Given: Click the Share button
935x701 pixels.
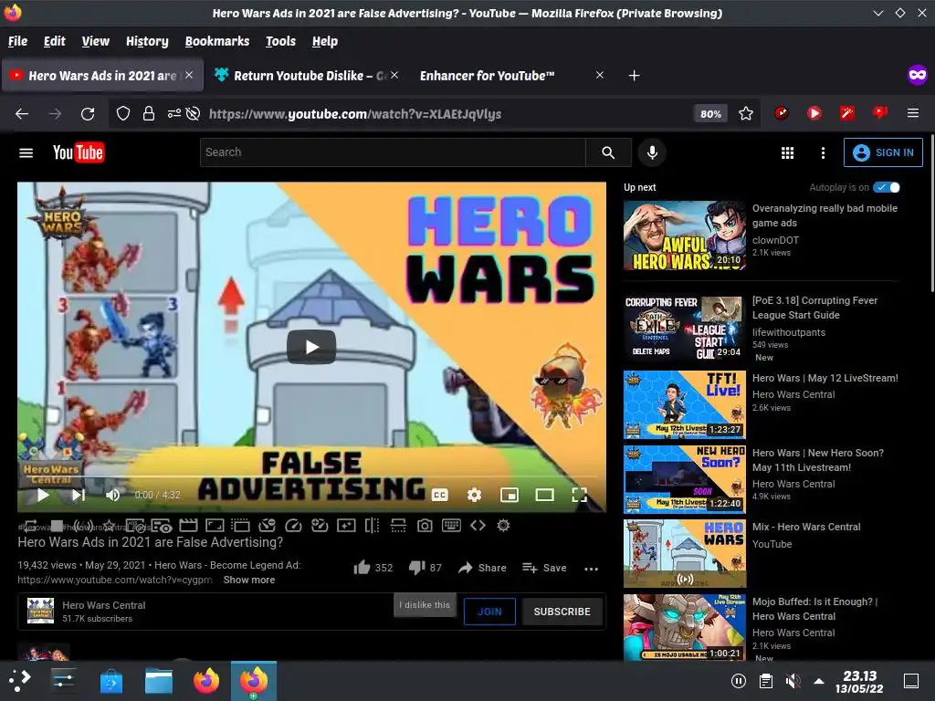Looking at the screenshot, I should (x=482, y=568).
